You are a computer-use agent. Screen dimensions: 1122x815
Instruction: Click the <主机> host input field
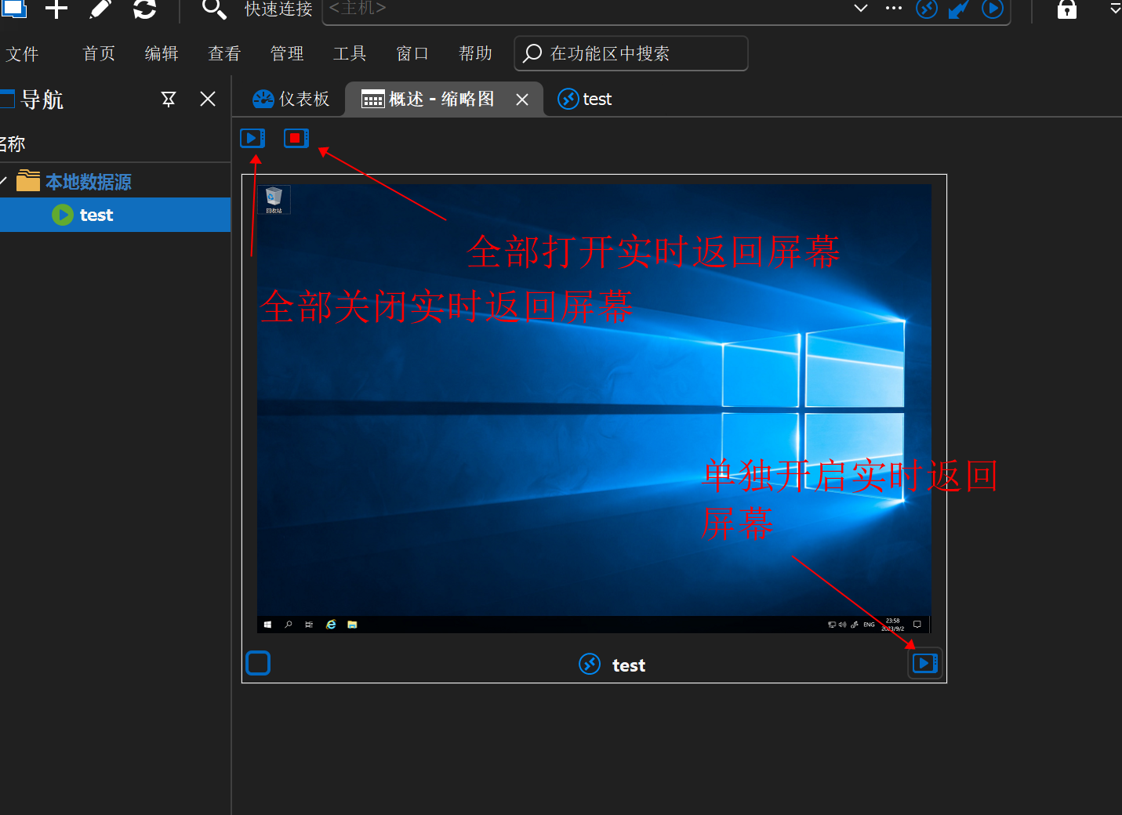(x=583, y=9)
